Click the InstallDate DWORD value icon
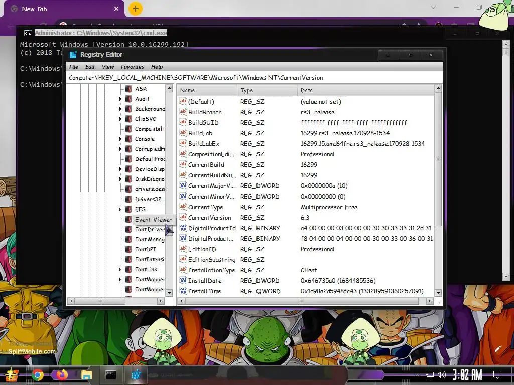The height and width of the screenshot is (385, 514). (x=183, y=281)
